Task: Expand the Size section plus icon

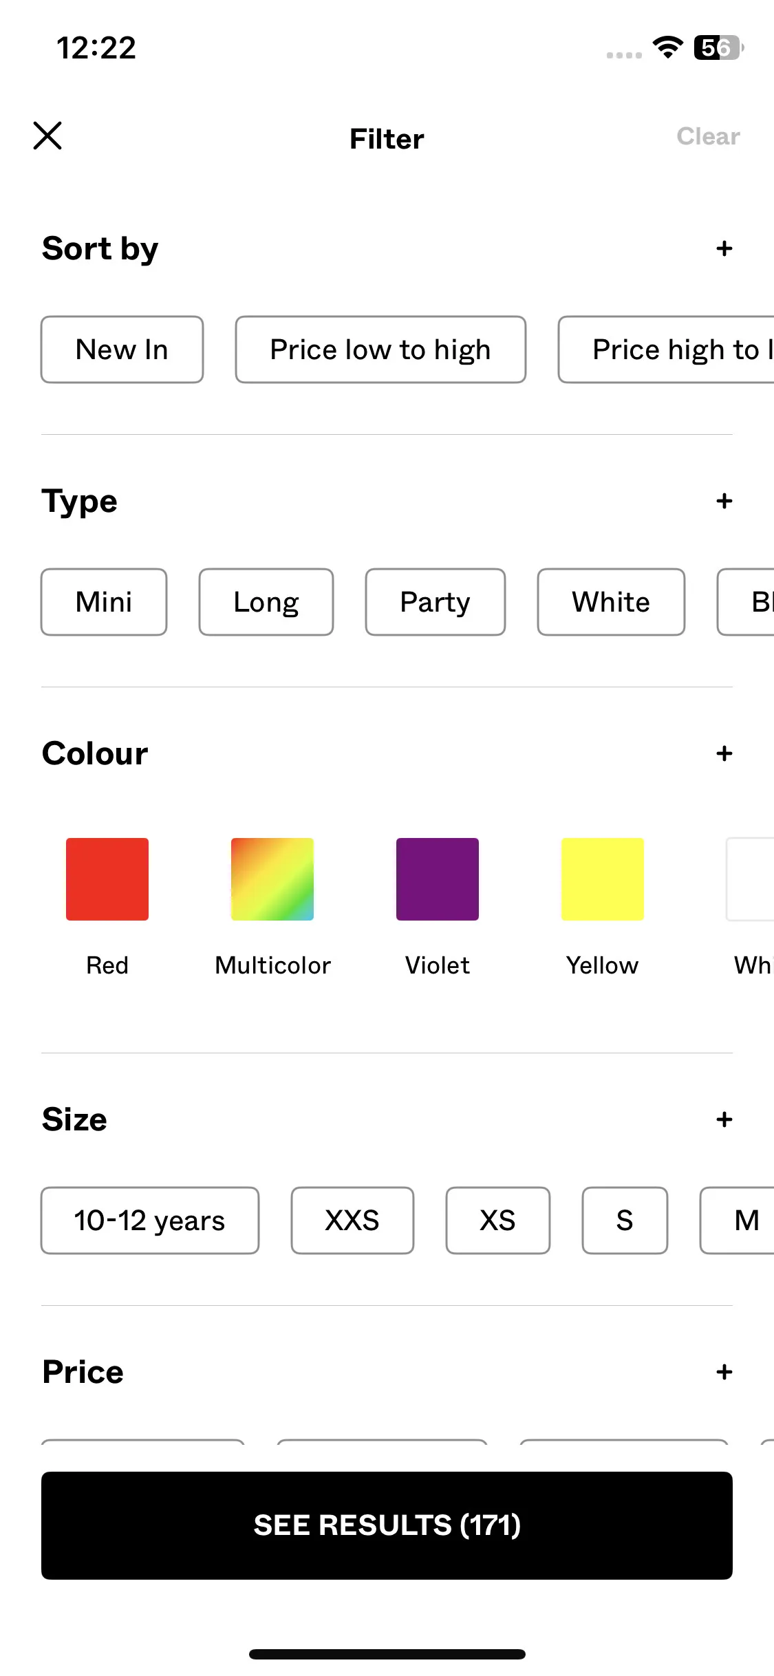Action: 724,1119
